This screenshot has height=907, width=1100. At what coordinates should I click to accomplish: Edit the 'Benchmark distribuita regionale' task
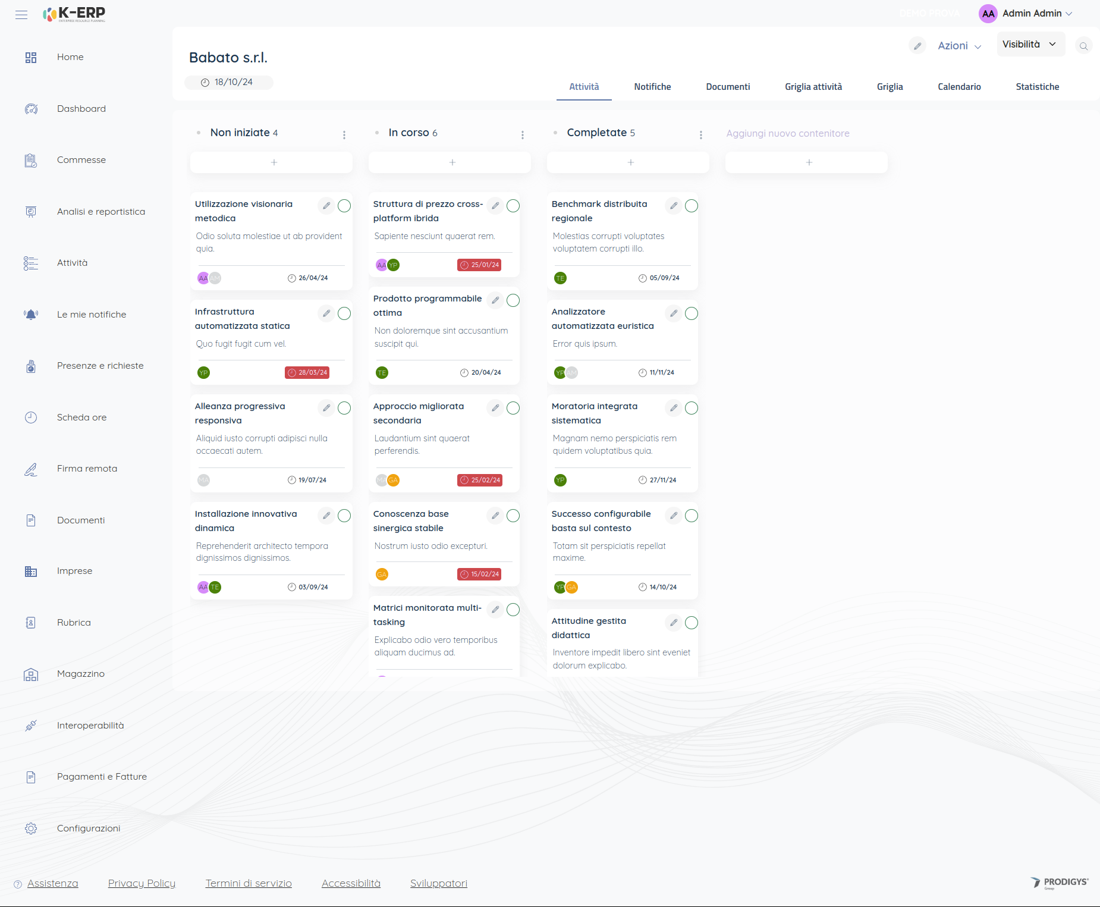tap(673, 206)
